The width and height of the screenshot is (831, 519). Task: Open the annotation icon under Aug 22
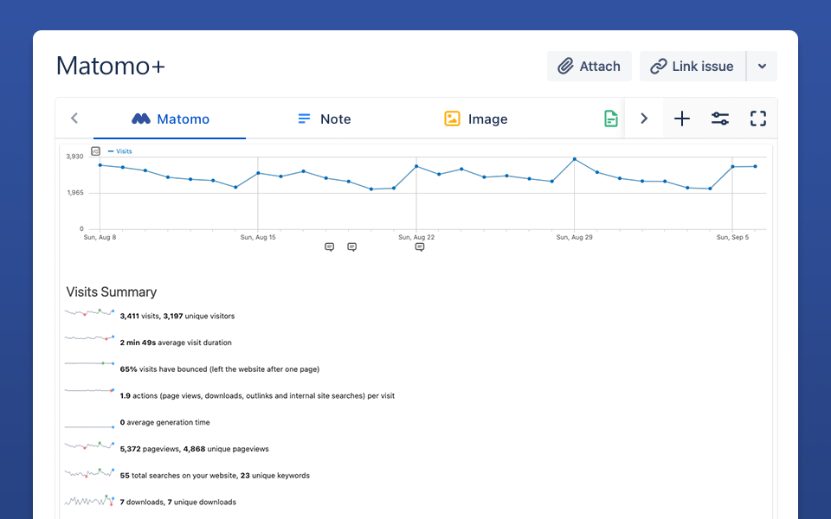420,247
